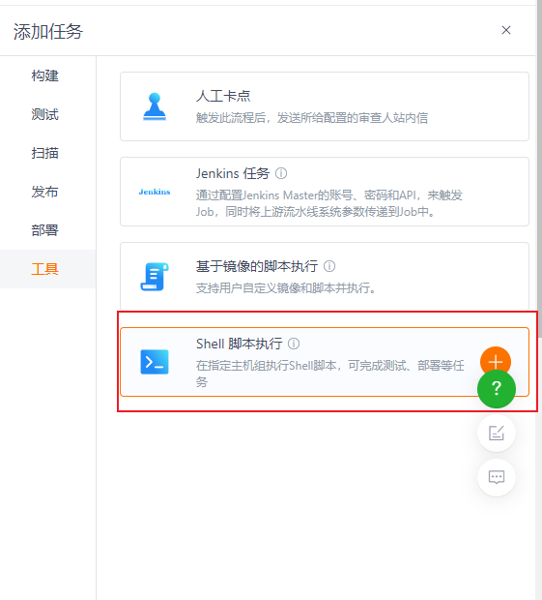This screenshot has height=600, width=542.
Task: Switch to the 构建 category
Action: pyautogui.click(x=45, y=75)
